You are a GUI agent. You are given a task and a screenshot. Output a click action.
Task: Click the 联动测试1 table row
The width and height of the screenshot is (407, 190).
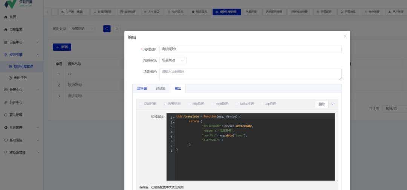88,85
